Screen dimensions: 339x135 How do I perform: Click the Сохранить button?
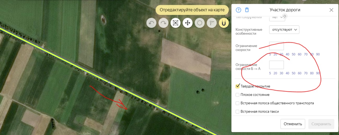321,124
